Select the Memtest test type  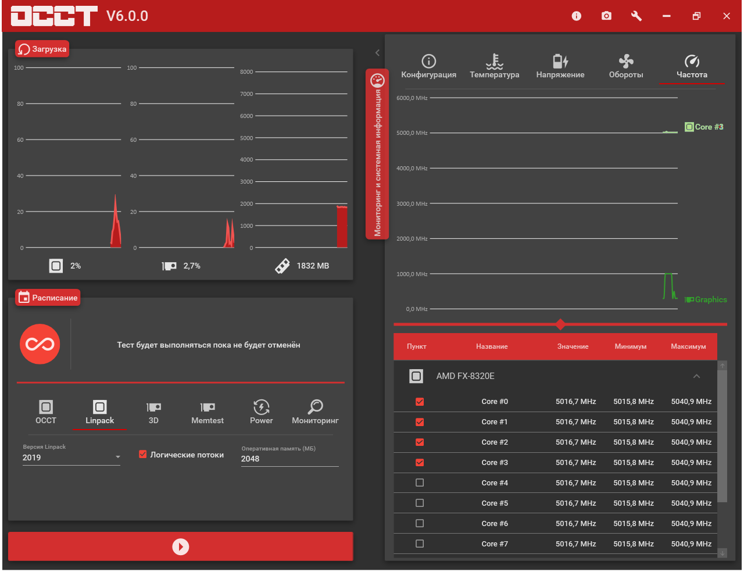[x=208, y=412]
